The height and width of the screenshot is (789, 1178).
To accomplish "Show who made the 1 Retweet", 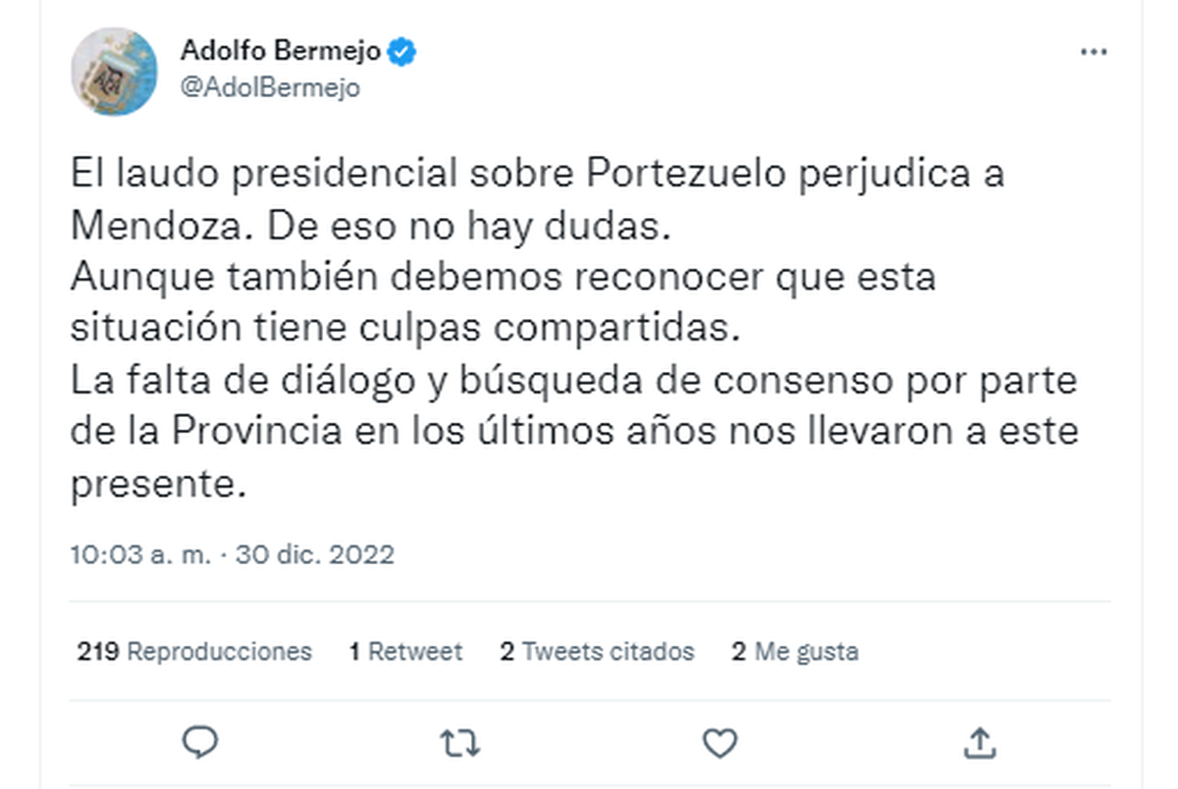I will click(x=405, y=651).
